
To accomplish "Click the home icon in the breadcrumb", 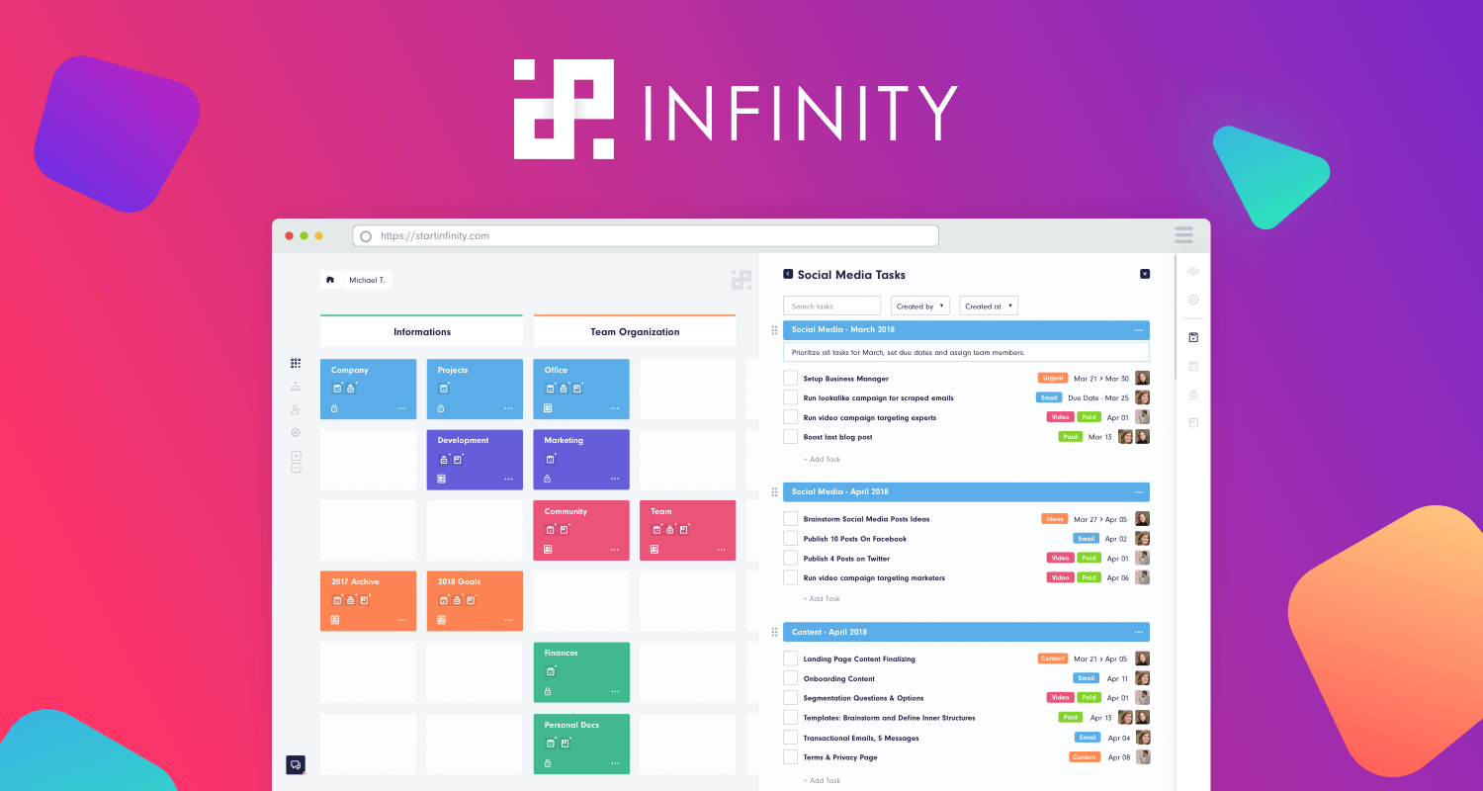I will point(330,280).
